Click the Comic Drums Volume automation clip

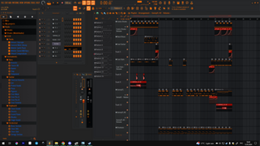[134, 32]
